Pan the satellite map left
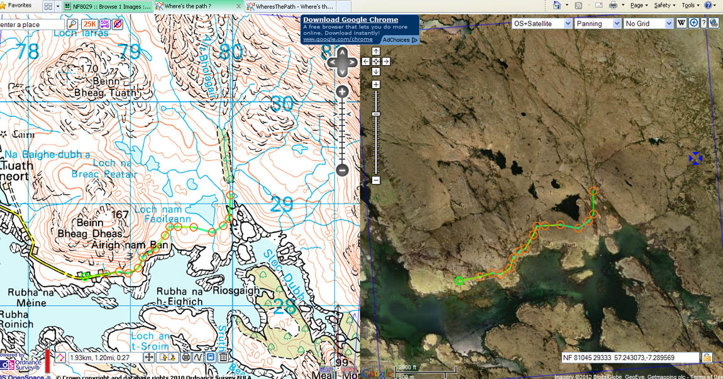Image resolution: width=723 pixels, height=379 pixels. click(x=366, y=62)
